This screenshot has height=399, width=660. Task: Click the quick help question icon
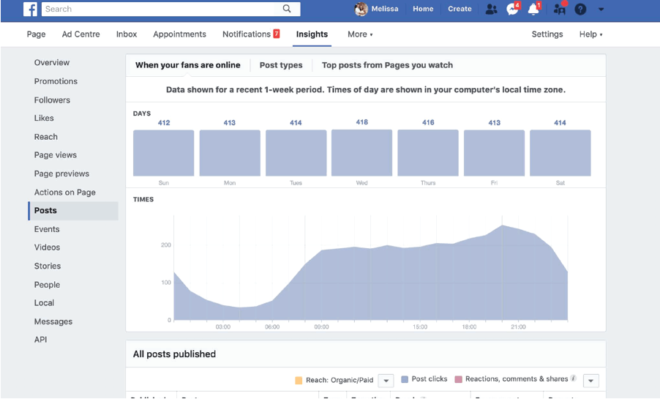(x=580, y=10)
